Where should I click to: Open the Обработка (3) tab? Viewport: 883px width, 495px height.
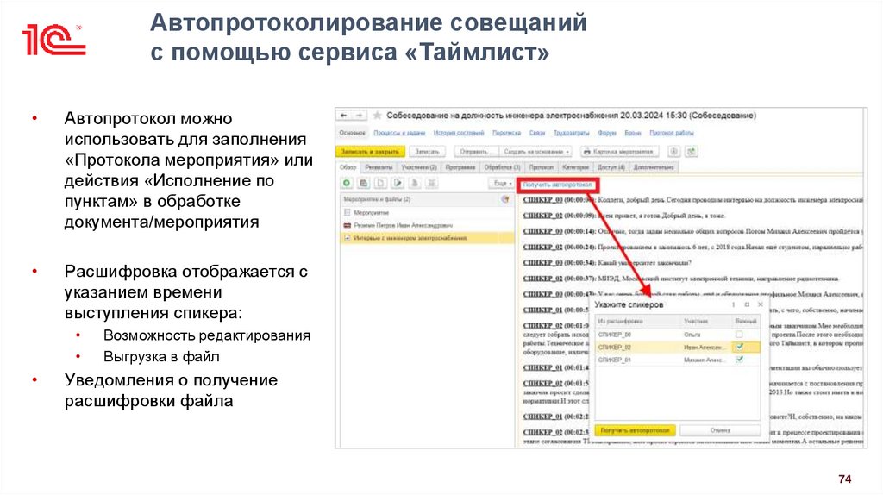[x=503, y=167]
